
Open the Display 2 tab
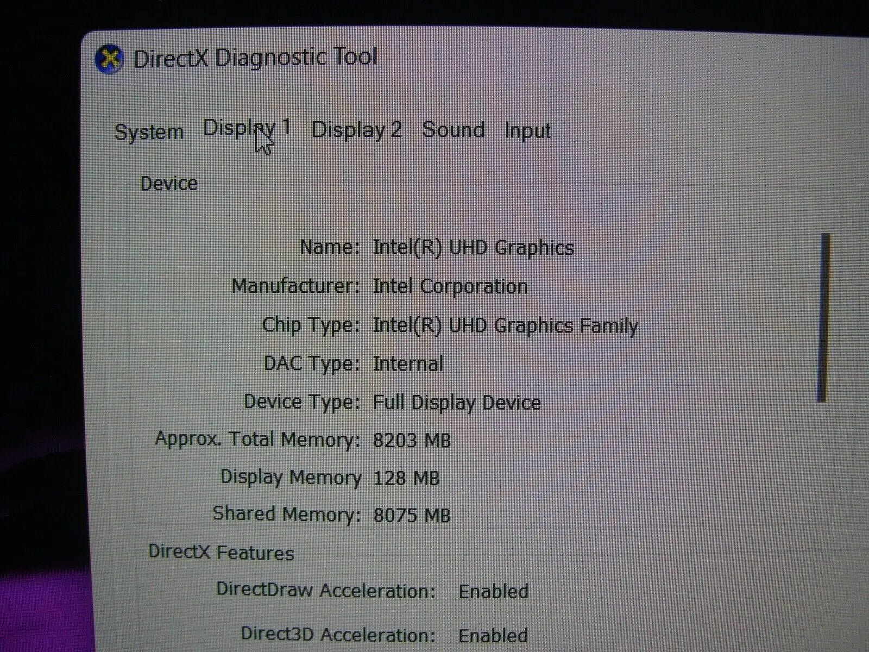pyautogui.click(x=357, y=129)
